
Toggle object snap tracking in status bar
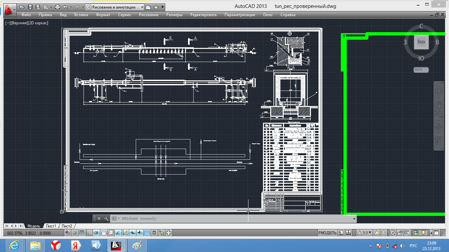(118, 233)
